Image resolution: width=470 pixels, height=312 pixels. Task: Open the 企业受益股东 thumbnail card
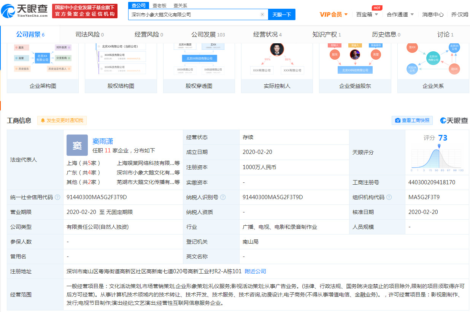point(355,68)
